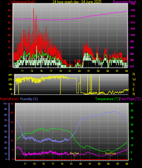This screenshot has height=168, width=142.
Task: Select the Rainfall (mm) legend label
Action: point(9,99)
